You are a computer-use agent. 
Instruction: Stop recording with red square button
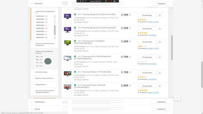(x=111, y=1)
